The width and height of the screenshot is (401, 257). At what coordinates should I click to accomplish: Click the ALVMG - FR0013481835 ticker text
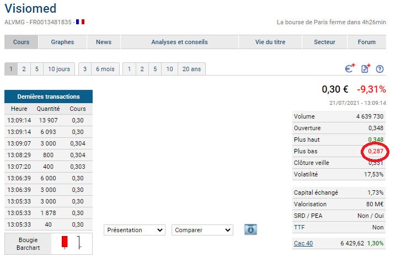click(38, 22)
